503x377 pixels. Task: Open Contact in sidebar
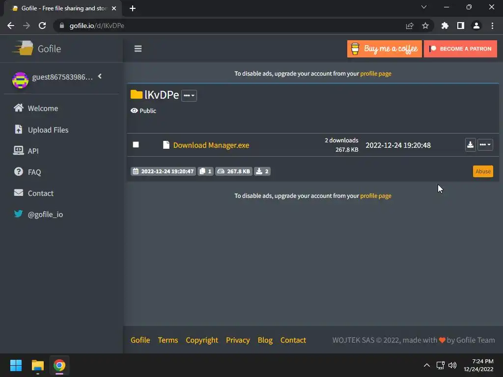[x=33, y=193]
